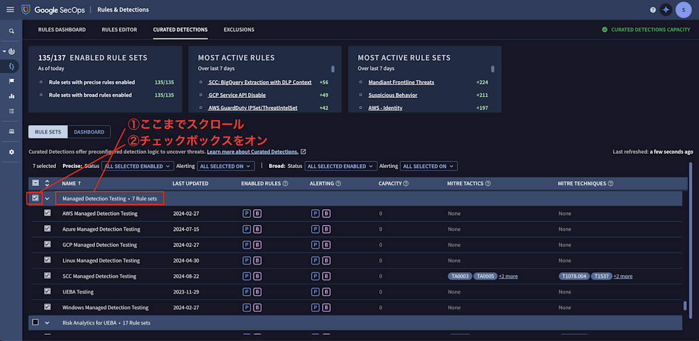Select the curly braces rules icon
Screen dimensions: 699x341
(12, 66)
